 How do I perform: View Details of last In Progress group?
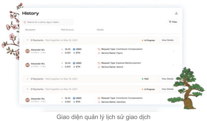[x=168, y=89]
